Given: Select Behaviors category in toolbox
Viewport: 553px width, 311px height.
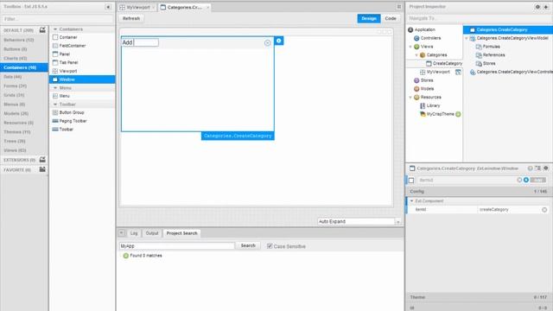Looking at the screenshot, I should 24,40.
